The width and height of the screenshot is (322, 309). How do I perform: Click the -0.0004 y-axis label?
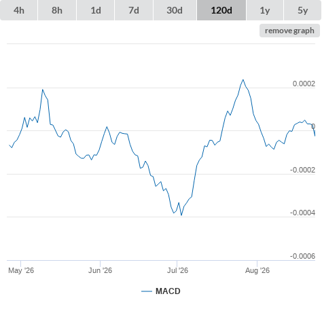[302, 213]
